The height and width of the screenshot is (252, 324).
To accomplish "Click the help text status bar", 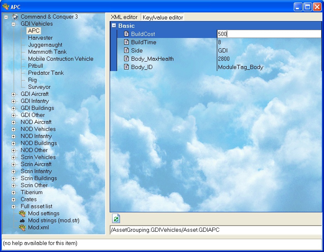I will tap(162, 243).
